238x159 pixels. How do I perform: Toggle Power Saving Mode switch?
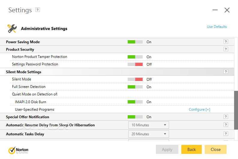(135, 42)
